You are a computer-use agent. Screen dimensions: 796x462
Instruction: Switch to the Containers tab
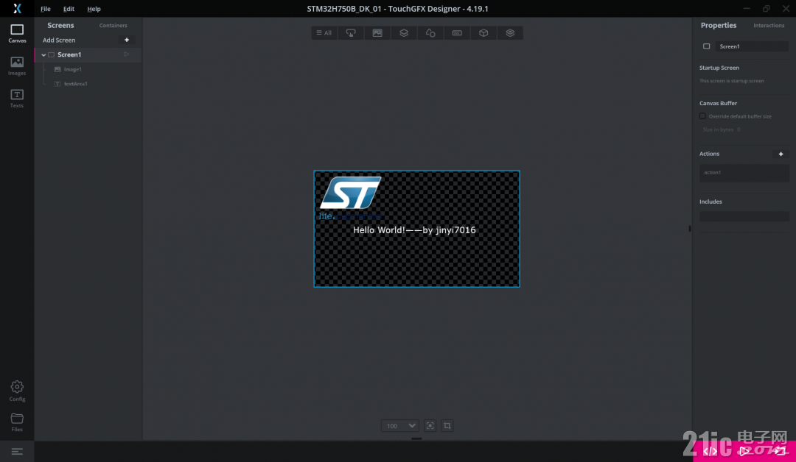pos(114,25)
